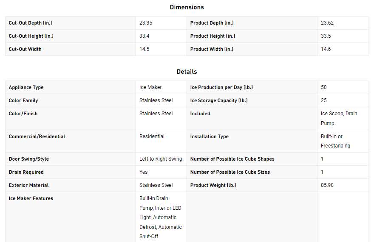Click the 23.35 cut-out depth value
Screen dimensions: 374x242
[146, 23]
